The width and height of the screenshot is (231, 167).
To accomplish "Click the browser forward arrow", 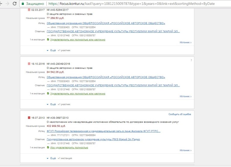I will [7, 4].
